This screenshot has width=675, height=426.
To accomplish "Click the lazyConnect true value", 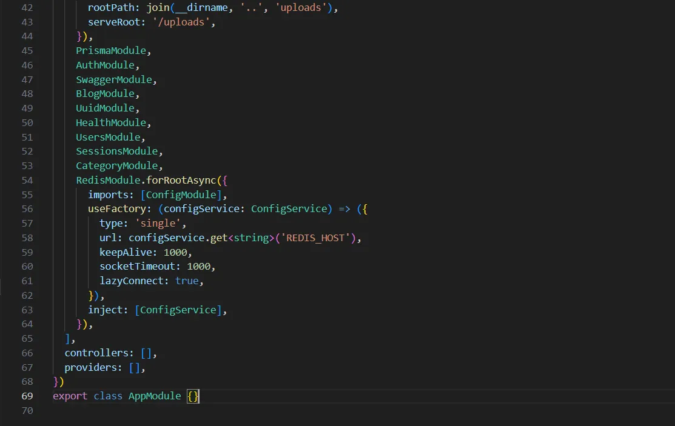I will point(187,281).
